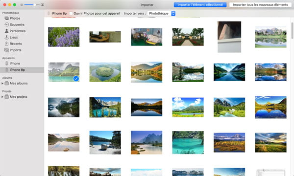Select the purple lavender flowers photo
Image resolution: width=294 pixels, height=176 pixels.
click(x=64, y=37)
